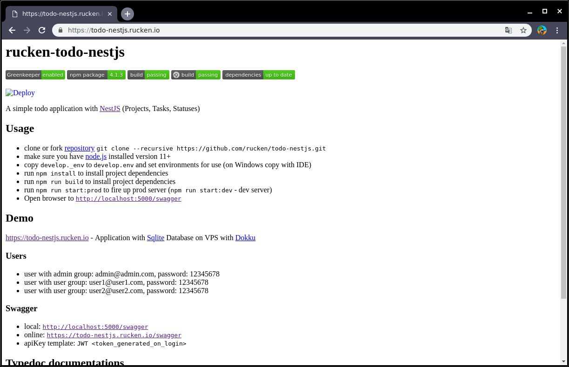Click the user2@user2.com user line
Screen dimensions: 569x367
click(x=116, y=291)
